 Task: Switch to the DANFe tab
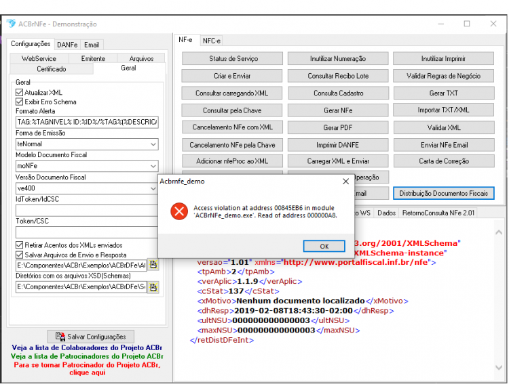tap(67, 45)
